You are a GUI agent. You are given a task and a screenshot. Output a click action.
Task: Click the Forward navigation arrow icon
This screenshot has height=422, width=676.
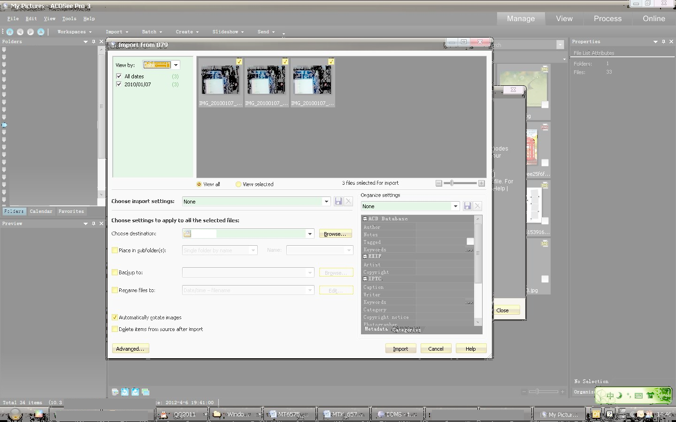(31, 32)
